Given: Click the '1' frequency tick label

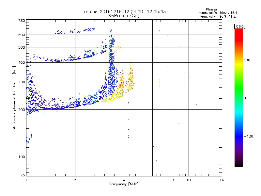Looking at the screenshot, I should [x=26, y=180].
